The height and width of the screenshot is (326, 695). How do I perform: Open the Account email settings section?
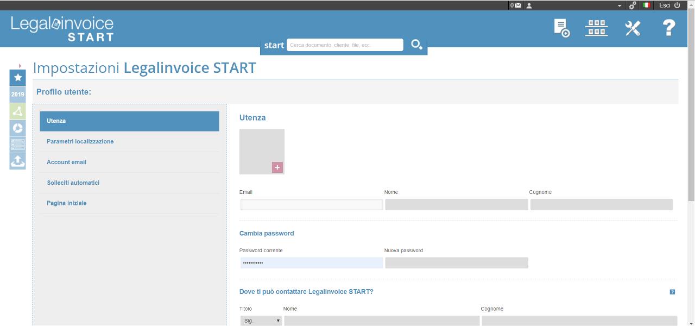[66, 162]
